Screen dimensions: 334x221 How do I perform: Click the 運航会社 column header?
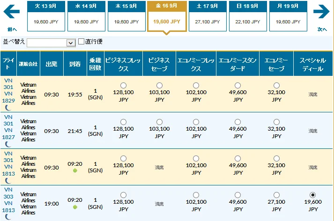tap(28, 64)
